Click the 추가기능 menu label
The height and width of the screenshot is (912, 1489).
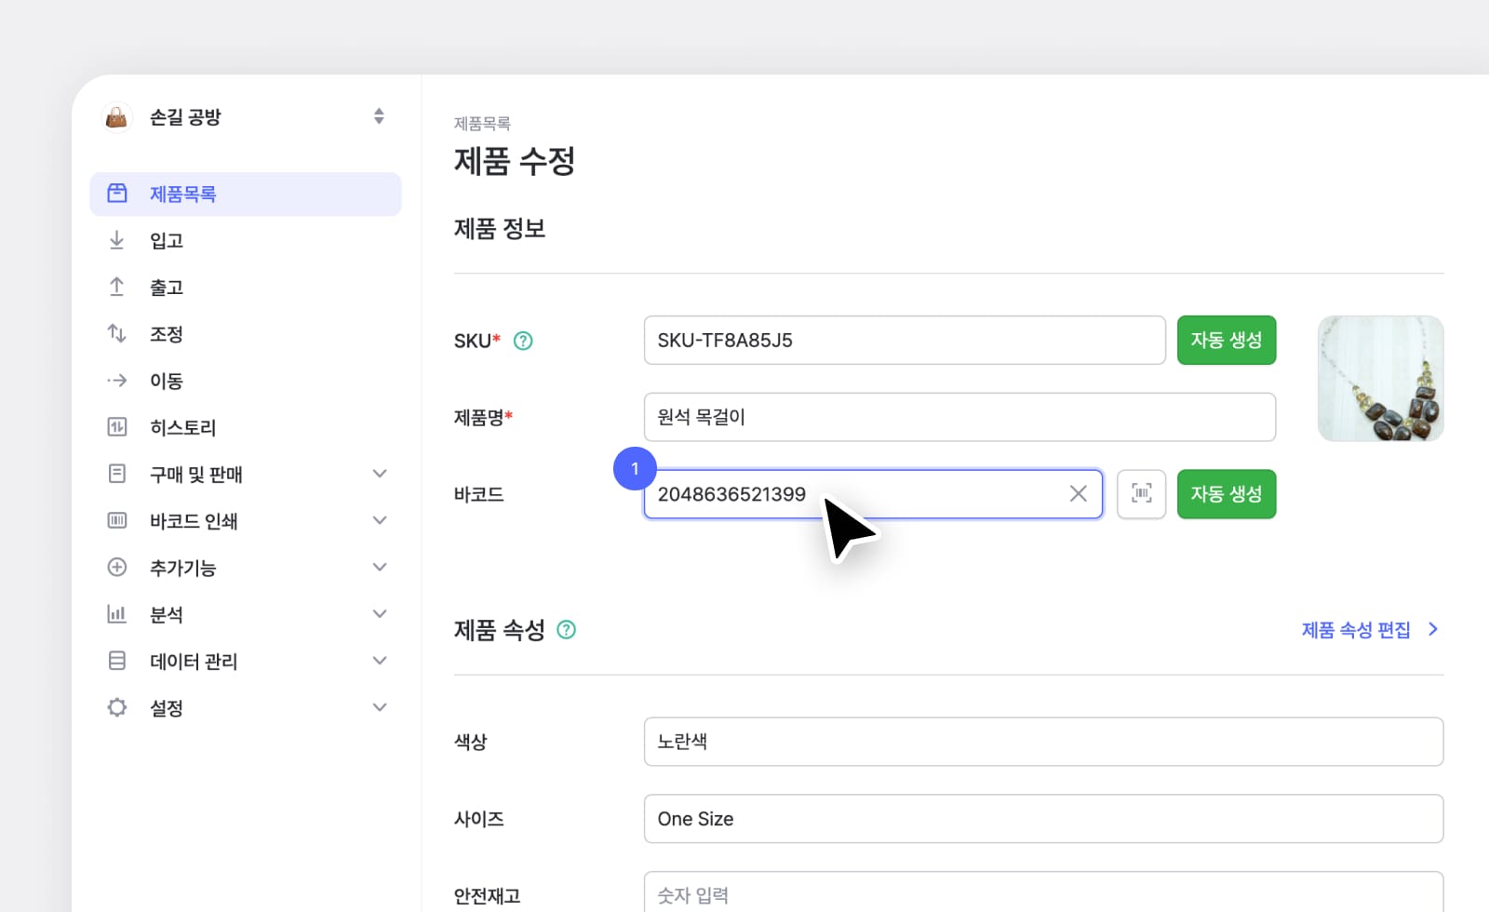(182, 568)
